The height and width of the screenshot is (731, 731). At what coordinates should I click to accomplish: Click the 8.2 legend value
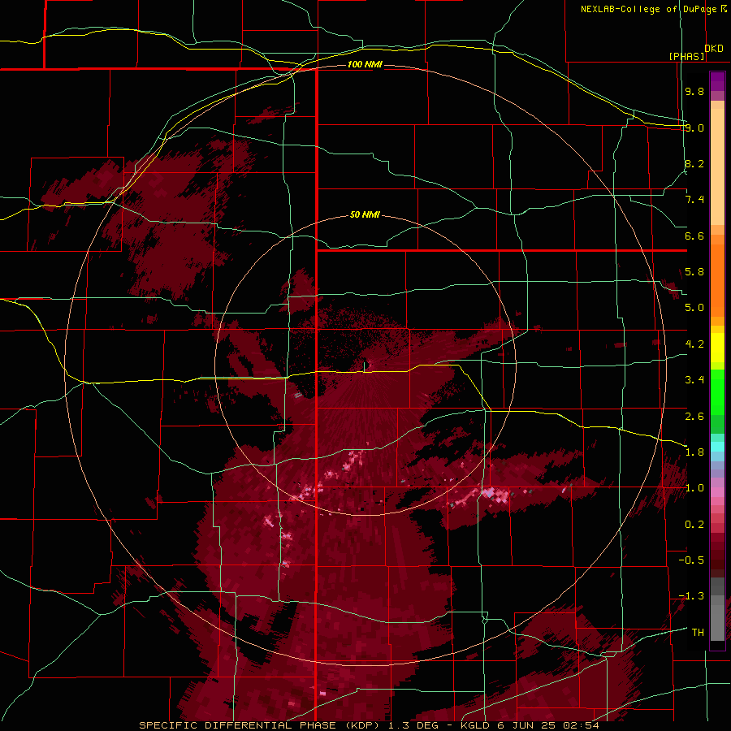point(694,163)
